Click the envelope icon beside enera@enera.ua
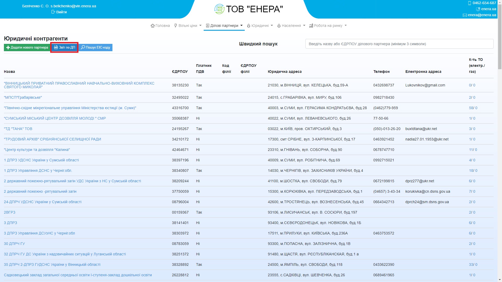The height and width of the screenshot is (282, 502). (465, 15)
